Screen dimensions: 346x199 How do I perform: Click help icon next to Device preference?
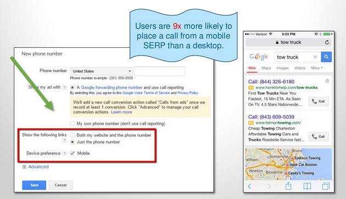click(64, 153)
